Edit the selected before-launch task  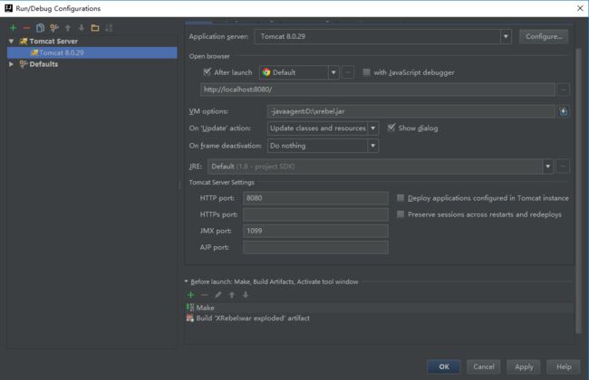coord(218,295)
